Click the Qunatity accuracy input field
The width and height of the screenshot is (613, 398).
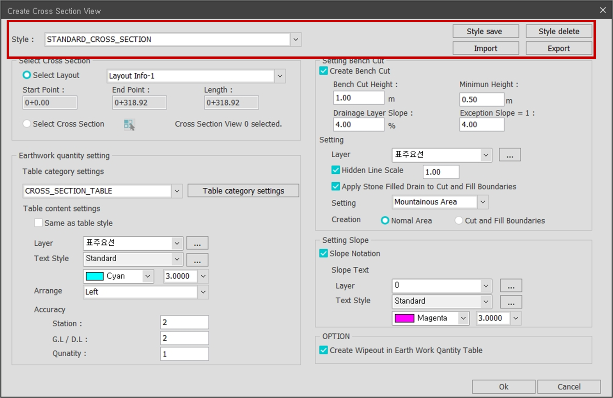point(184,354)
